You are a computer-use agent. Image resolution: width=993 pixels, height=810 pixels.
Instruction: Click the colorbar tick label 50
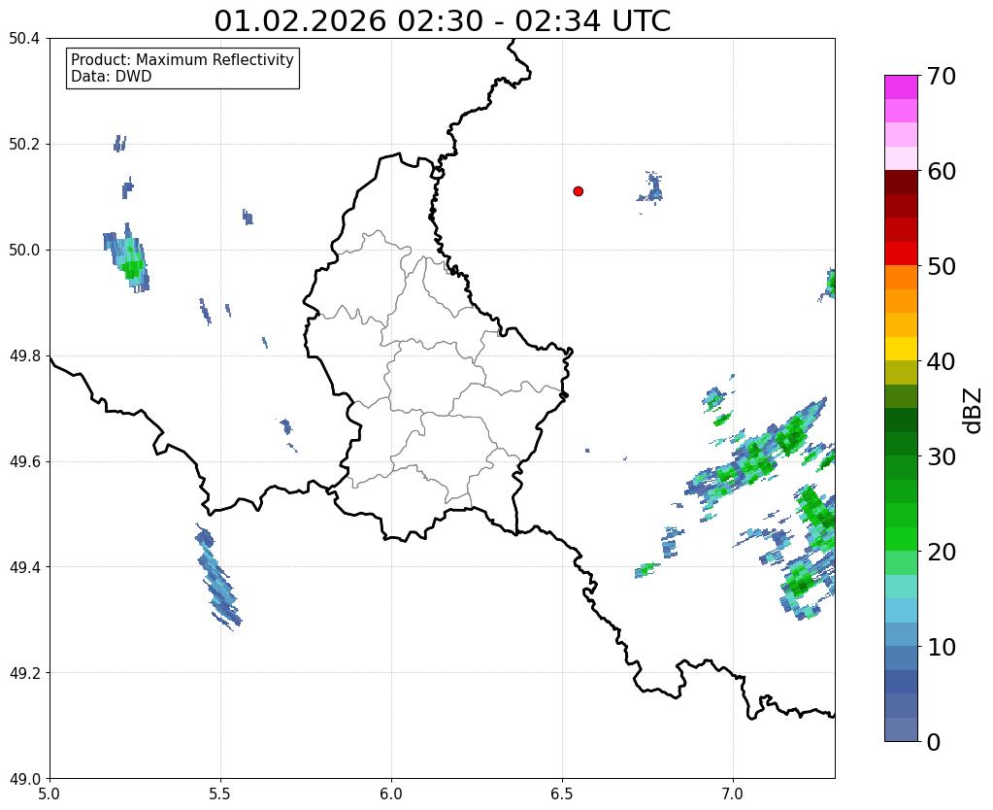pos(941,266)
